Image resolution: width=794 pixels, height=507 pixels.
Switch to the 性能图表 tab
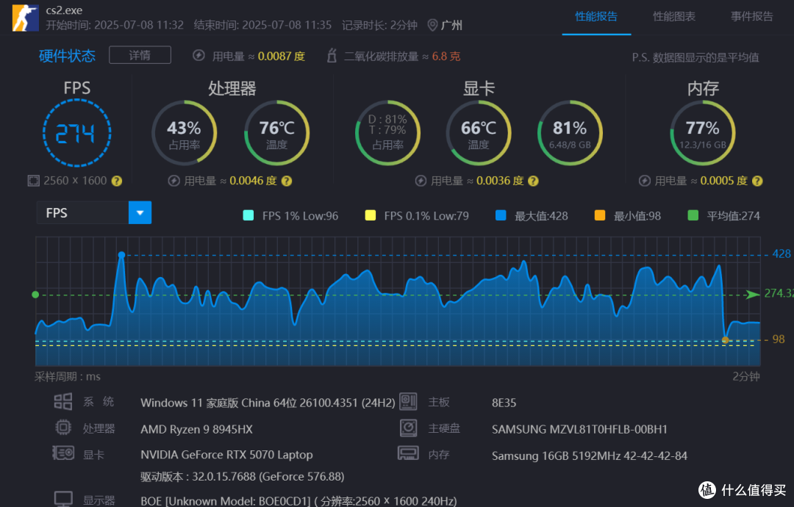pyautogui.click(x=674, y=17)
